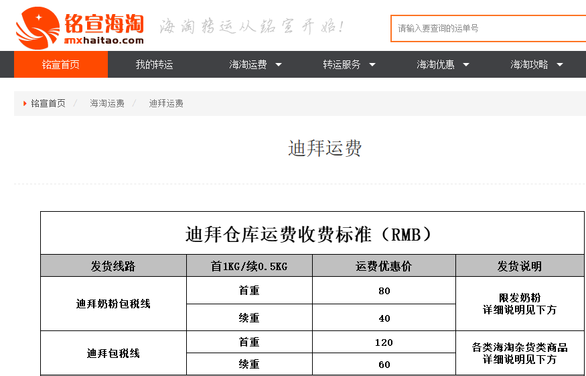Screen dimensions: 586x376
Task: Open the 我的转运 nav item
Action: click(154, 64)
